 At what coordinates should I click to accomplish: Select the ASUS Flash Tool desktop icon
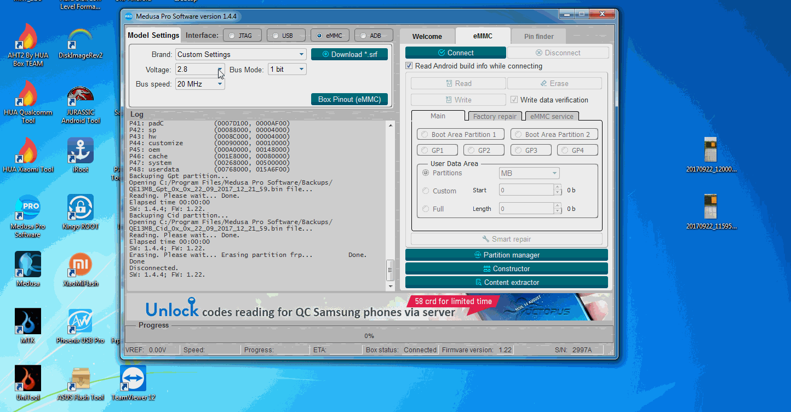pyautogui.click(x=81, y=382)
